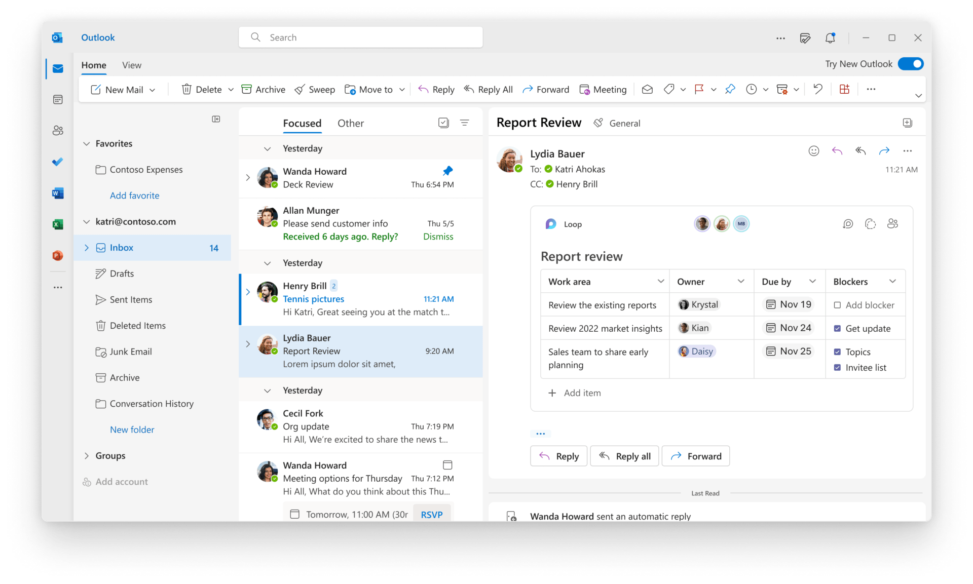
Task: Uncheck Get update for the market insights row
Action: (837, 328)
